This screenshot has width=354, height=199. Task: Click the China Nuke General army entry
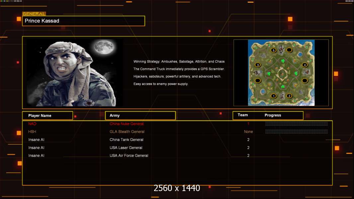pos(127,124)
